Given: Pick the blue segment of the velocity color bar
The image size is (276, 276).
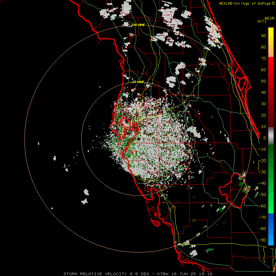Looking at the screenshot, I should pos(271,229).
